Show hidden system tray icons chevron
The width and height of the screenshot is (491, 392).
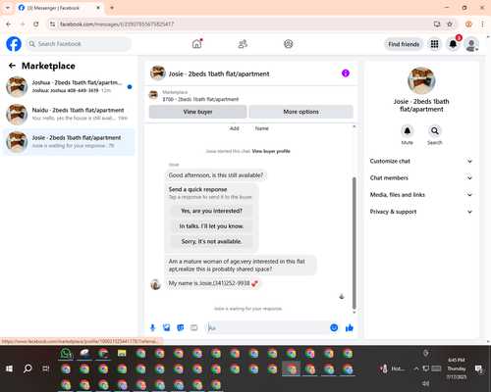tap(416, 368)
